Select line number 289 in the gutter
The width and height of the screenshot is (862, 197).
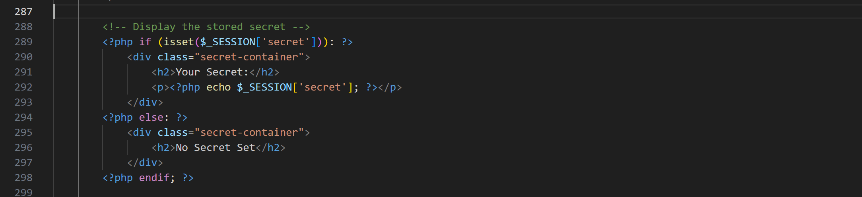23,42
